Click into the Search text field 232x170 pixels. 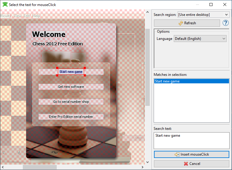tap(191, 140)
